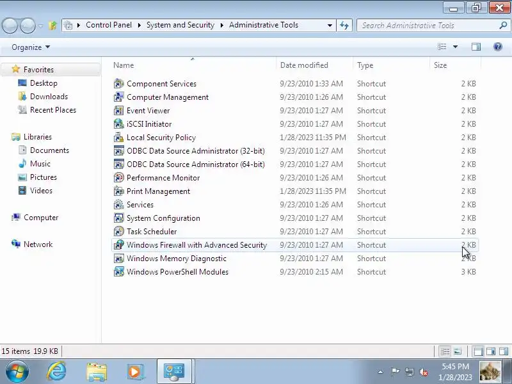
Task: Click the Forward navigation button
Action: pyautogui.click(x=28, y=26)
